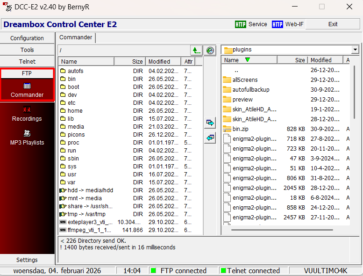Click the Exit button

[333, 24]
